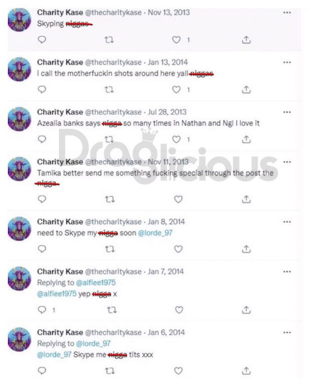This screenshot has height=379, width=309.
Task: Open the @alfiee1975 link after Replying to
Action: coord(96,283)
